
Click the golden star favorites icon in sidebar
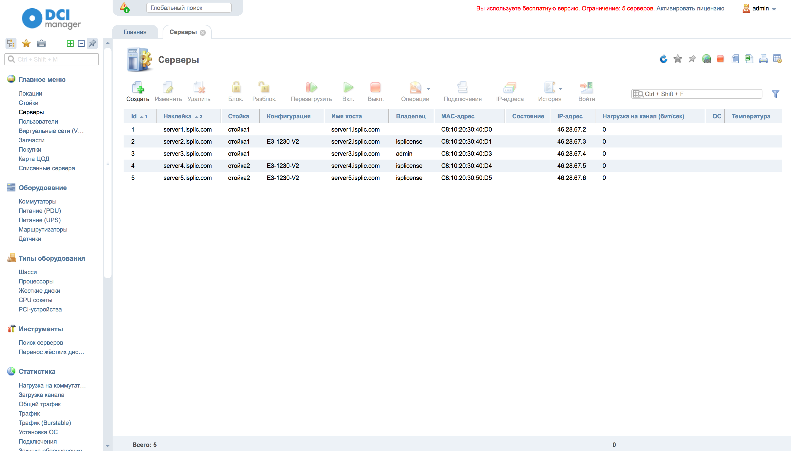click(26, 43)
